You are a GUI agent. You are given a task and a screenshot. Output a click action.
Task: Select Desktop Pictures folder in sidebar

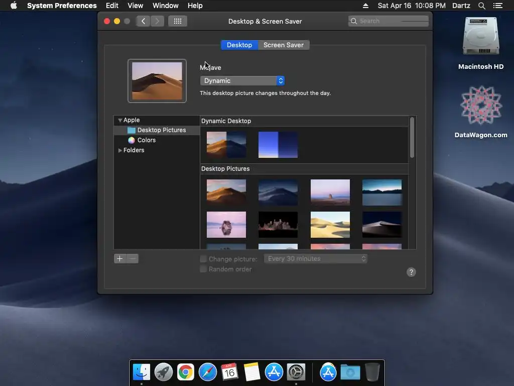(x=157, y=130)
